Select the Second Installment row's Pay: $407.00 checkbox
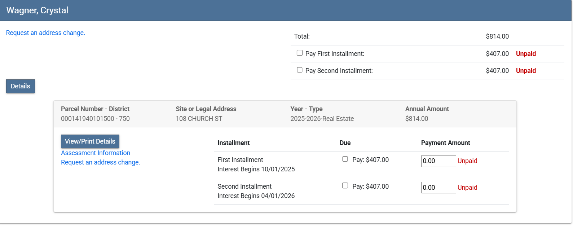Viewport: 573px width, 228px height. point(345,186)
